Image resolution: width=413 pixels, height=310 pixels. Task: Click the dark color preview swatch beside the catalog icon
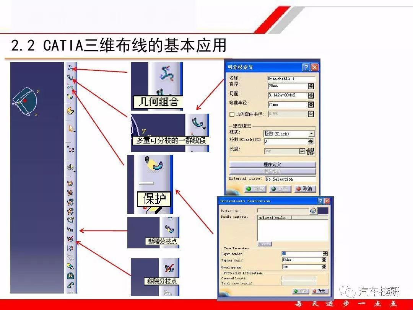coord(323,210)
